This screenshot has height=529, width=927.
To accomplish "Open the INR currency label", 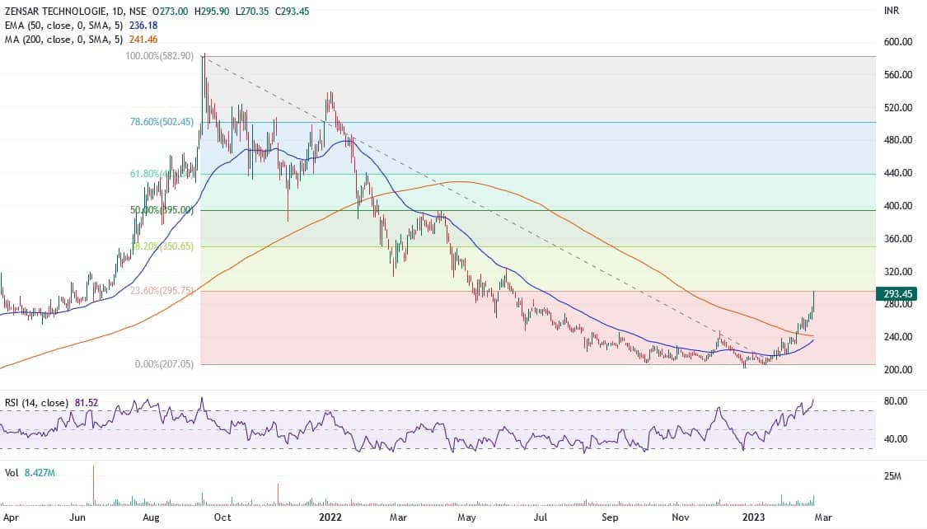I will (x=890, y=12).
